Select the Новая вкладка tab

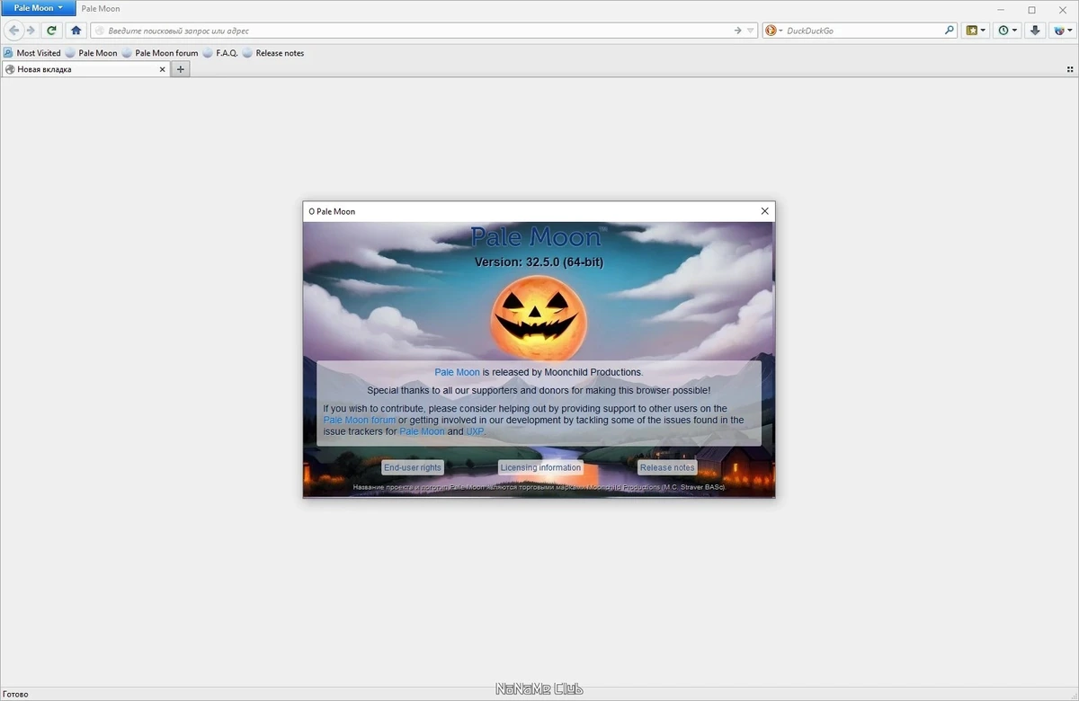pyautogui.click(x=85, y=69)
